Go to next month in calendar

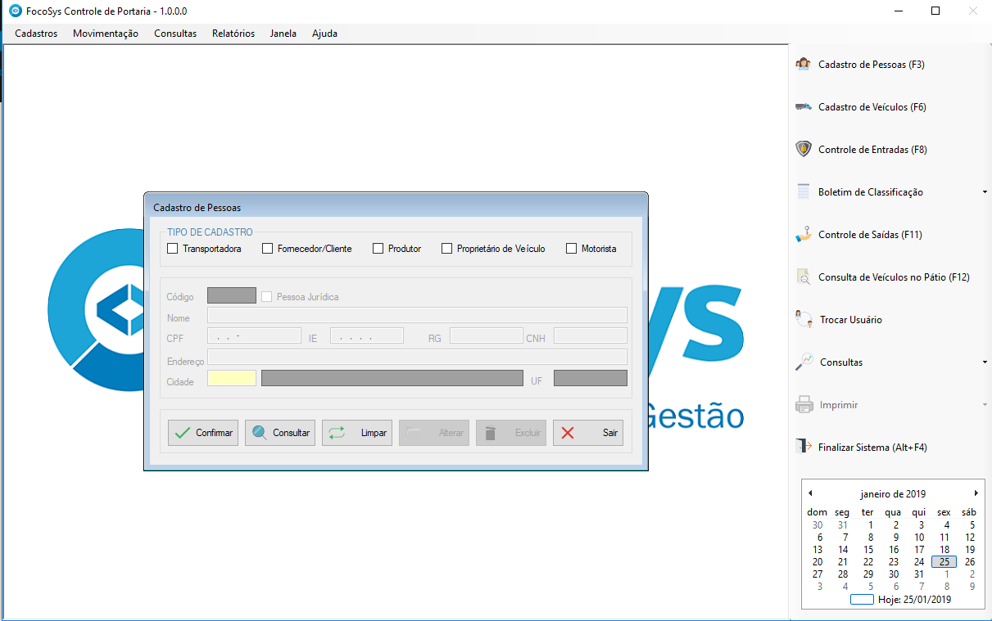(976, 493)
